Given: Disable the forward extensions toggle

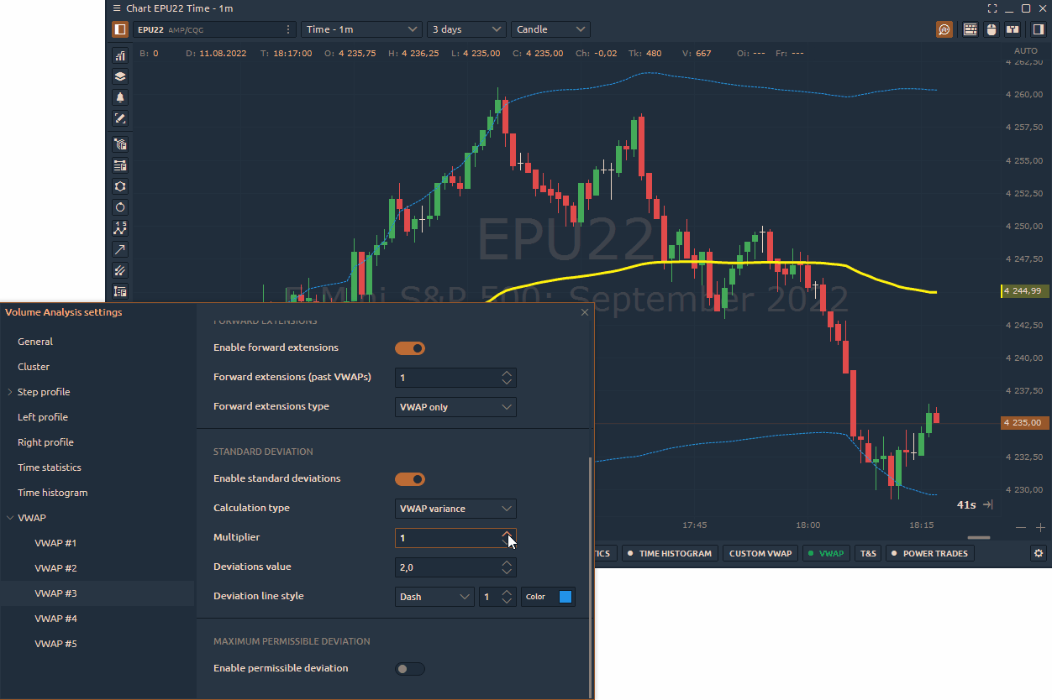Looking at the screenshot, I should pos(410,348).
